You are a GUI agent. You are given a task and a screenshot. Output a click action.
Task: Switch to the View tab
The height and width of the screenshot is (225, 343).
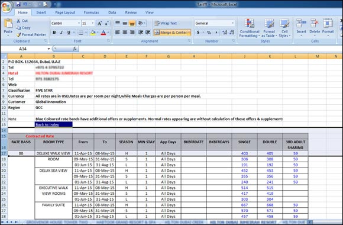(150, 12)
